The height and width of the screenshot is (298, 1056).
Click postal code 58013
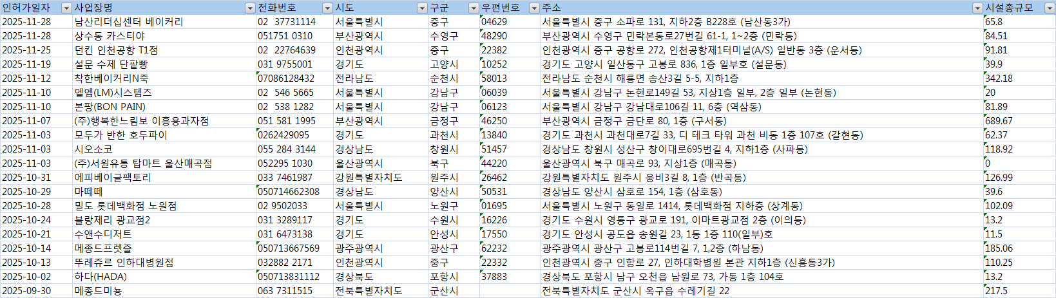click(510, 79)
